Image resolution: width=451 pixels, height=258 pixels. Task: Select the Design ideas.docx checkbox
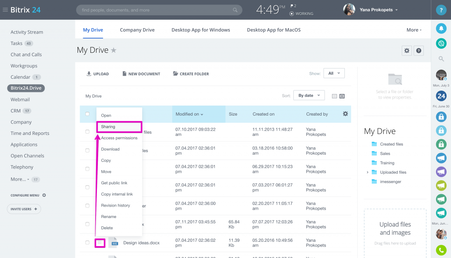coord(88,243)
